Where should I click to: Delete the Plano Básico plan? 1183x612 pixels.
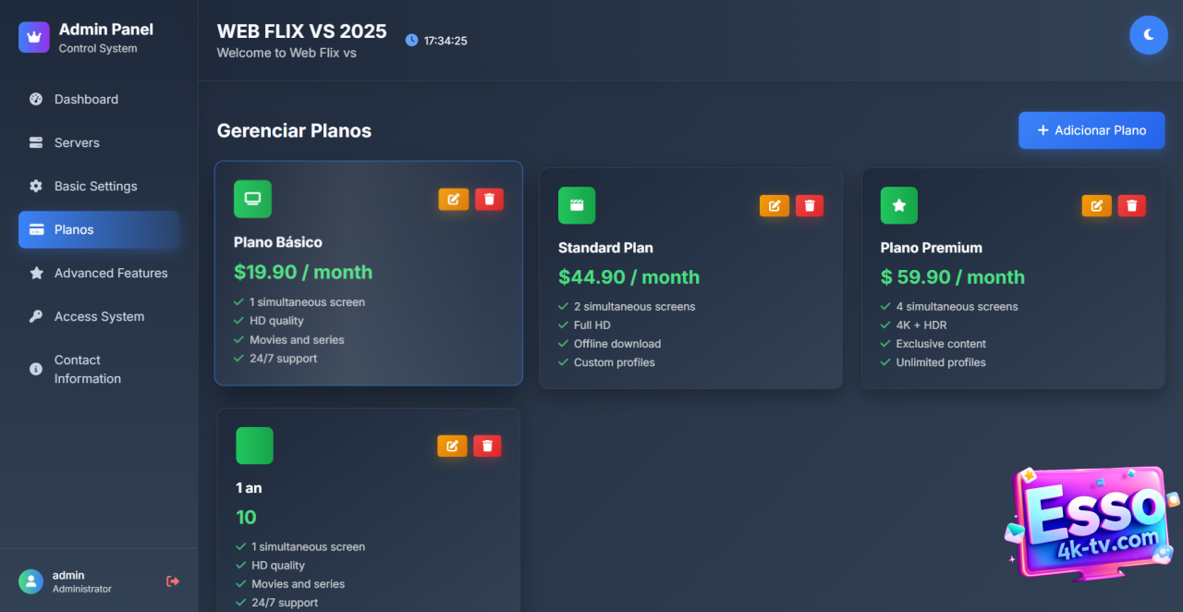[x=489, y=199]
